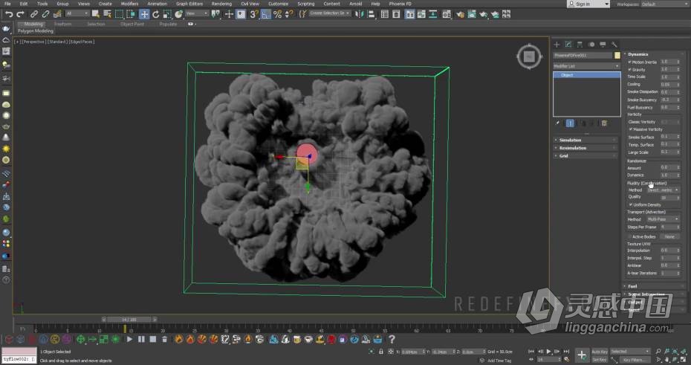Viewport: 691px width, 365px height.
Task: Activate the Select and Move tool
Action: pyautogui.click(x=144, y=14)
